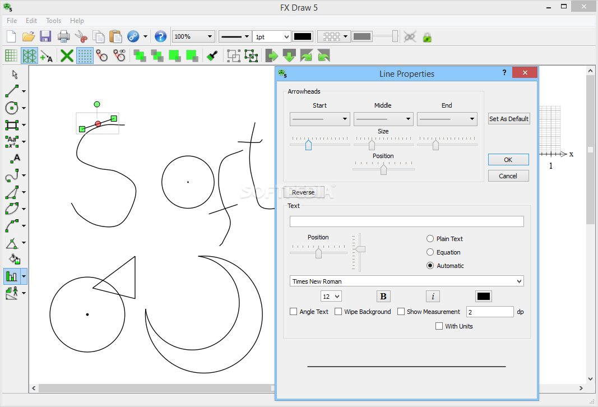This screenshot has width=598, height=407.
Task: Enable the Wipe Background checkbox
Action: coord(339,312)
